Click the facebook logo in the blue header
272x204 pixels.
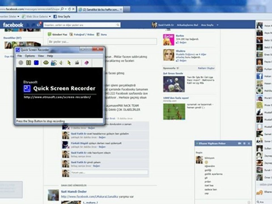pos(13,25)
